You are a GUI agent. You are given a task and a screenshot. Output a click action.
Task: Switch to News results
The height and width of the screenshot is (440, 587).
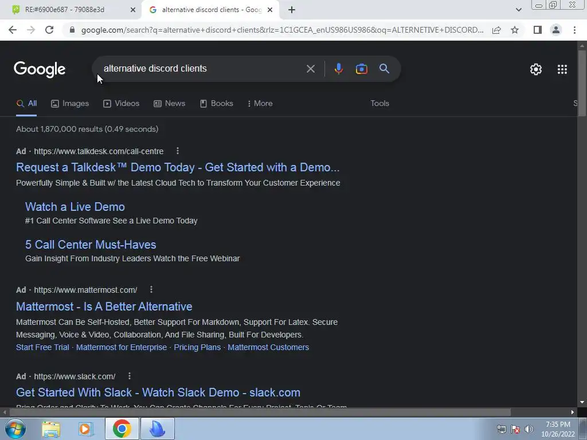[x=170, y=104]
